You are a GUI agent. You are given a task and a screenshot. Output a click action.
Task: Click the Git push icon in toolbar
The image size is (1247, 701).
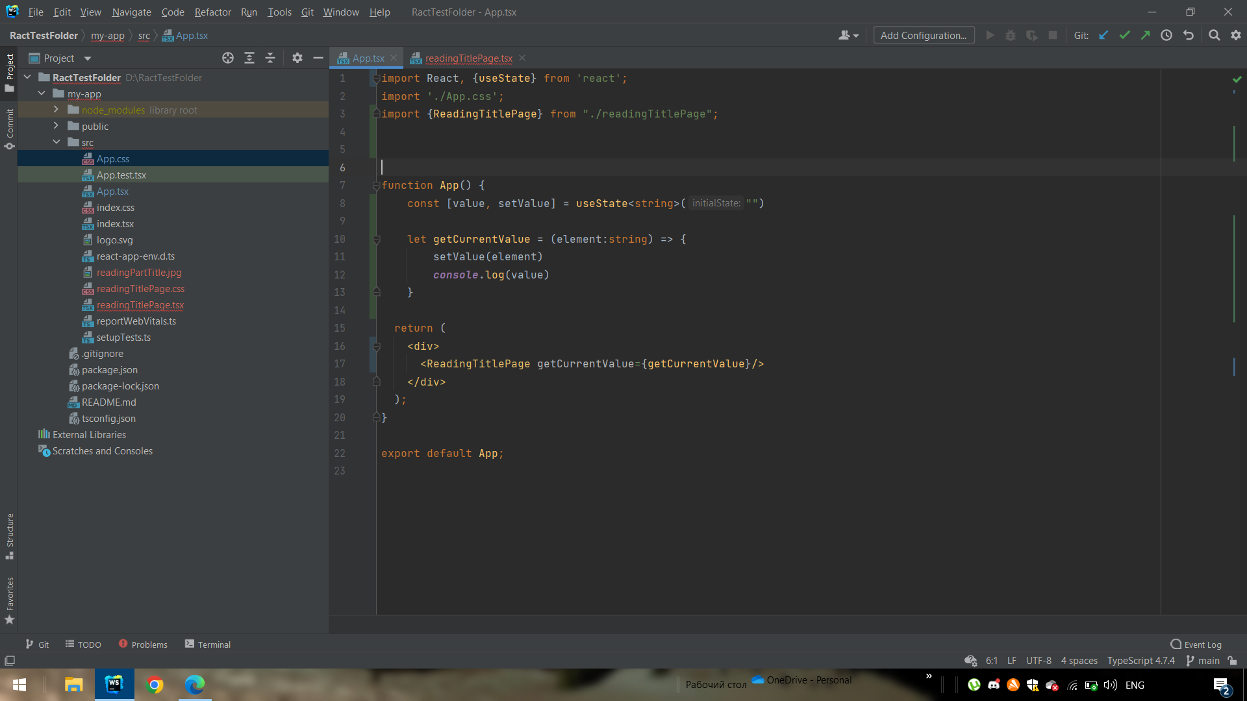point(1146,35)
